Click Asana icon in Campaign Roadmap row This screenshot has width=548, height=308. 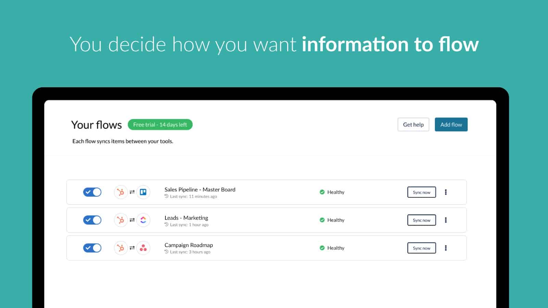(143, 248)
